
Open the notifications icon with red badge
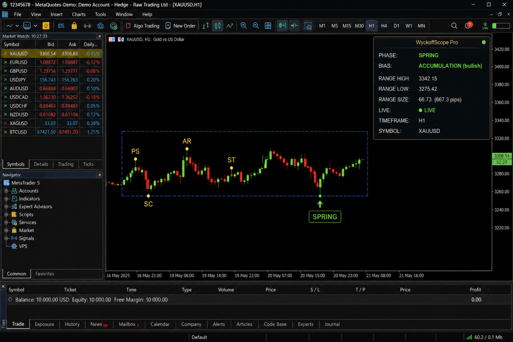[x=468, y=25]
